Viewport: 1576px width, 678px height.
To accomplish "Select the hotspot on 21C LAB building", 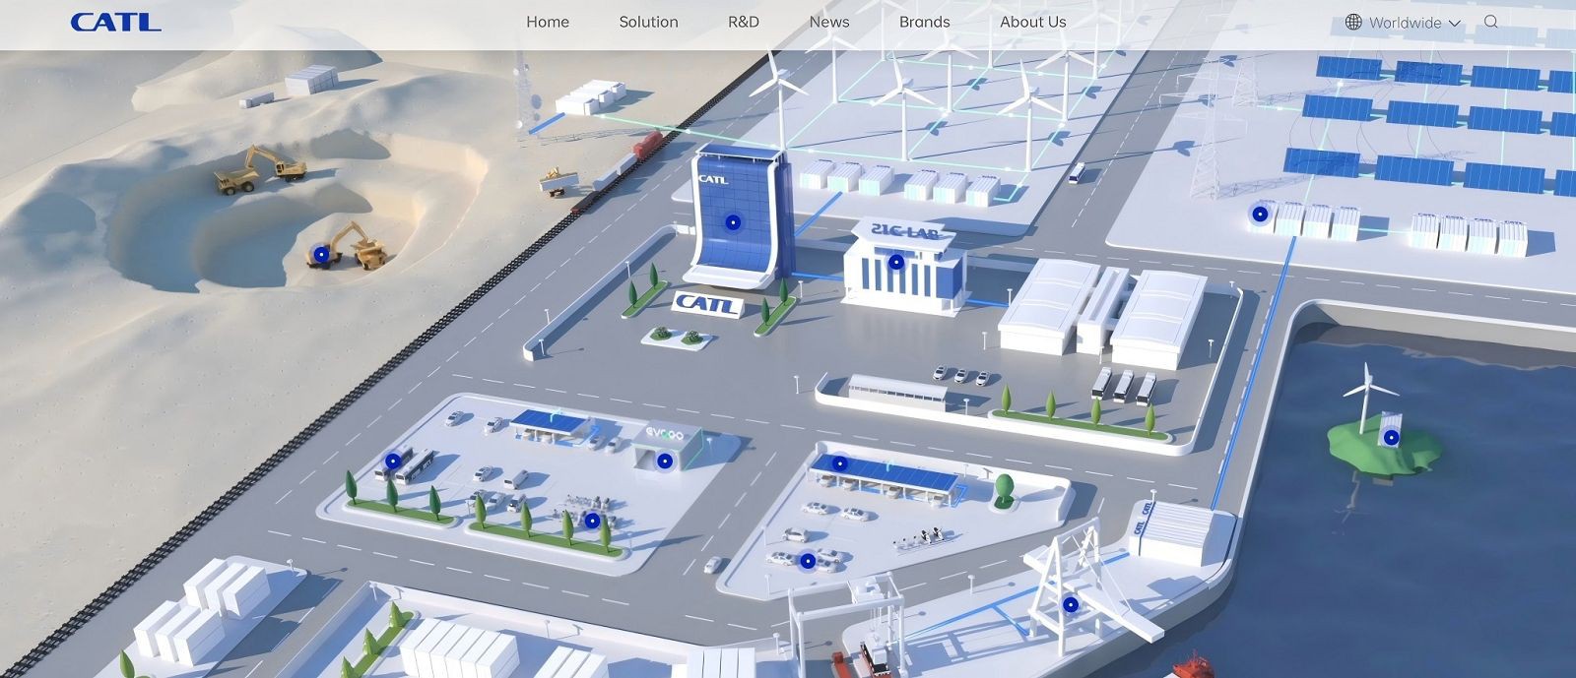I will pos(895,262).
